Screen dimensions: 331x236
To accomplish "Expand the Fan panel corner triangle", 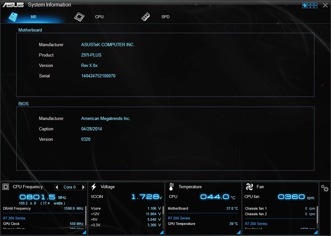I will [316, 232].
